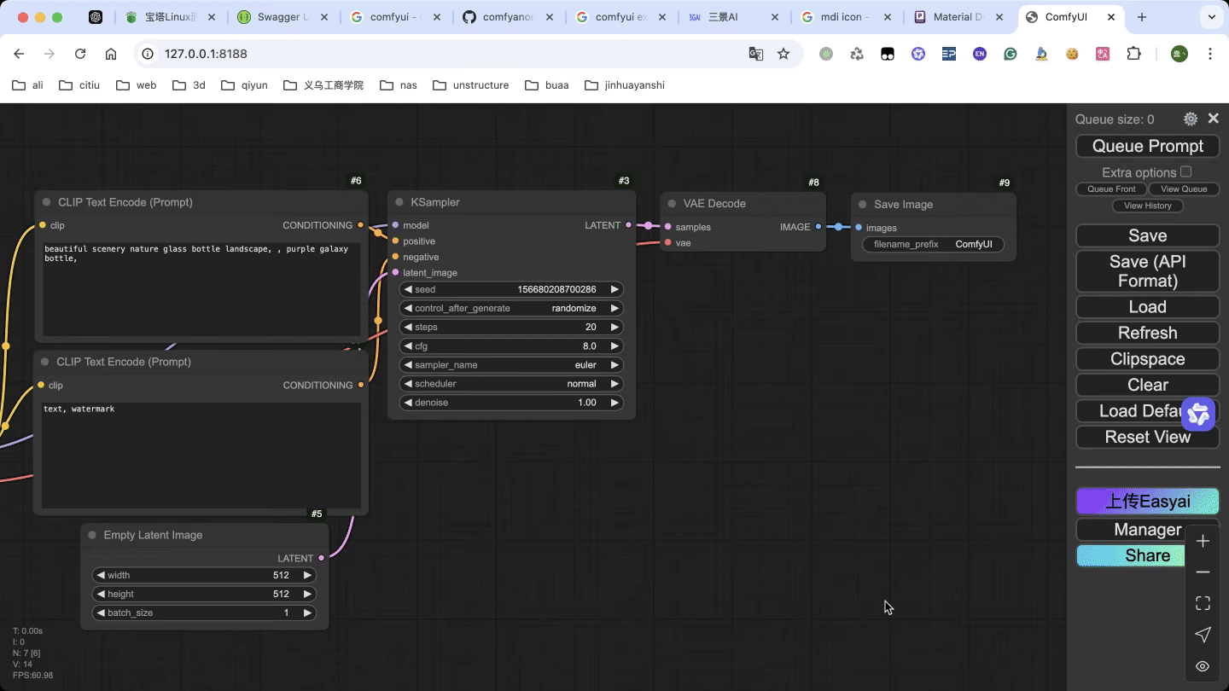Switch to the Swagger UI browser tab

click(273, 17)
